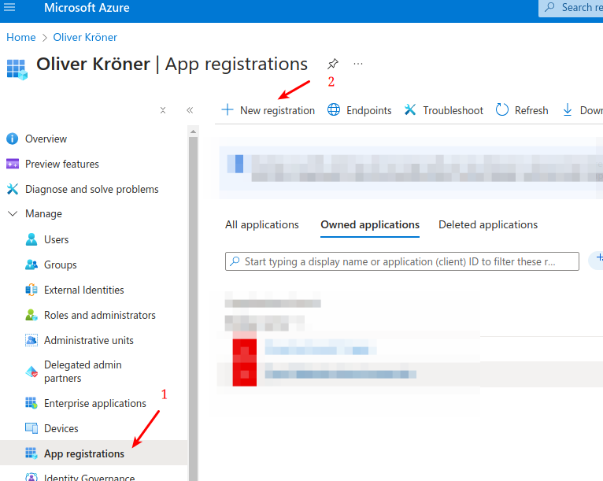The height and width of the screenshot is (481, 603).
Task: Open the hamburger portal menu
Action: coord(9,7)
